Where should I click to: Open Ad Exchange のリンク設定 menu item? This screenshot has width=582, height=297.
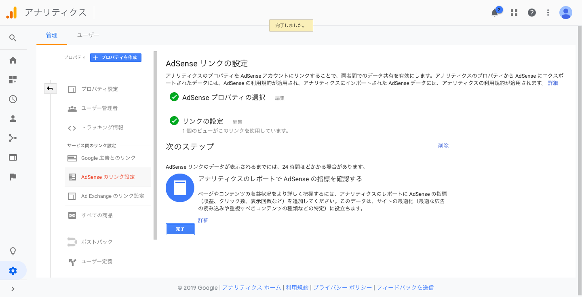pyautogui.click(x=108, y=196)
